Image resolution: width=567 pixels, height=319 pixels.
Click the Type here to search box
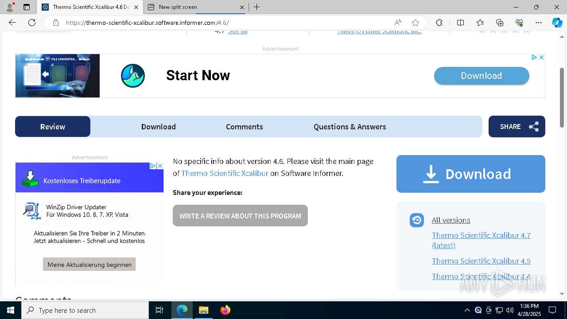point(85,310)
